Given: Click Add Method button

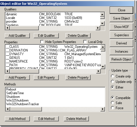Looking at the screenshot, I should [17, 119].
